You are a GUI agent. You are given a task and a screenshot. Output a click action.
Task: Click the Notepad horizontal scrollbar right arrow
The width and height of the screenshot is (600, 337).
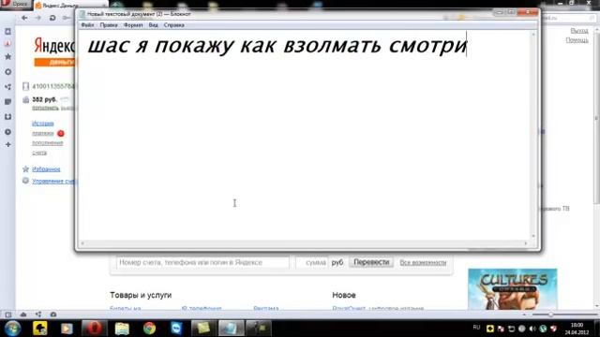pyautogui.click(x=526, y=243)
